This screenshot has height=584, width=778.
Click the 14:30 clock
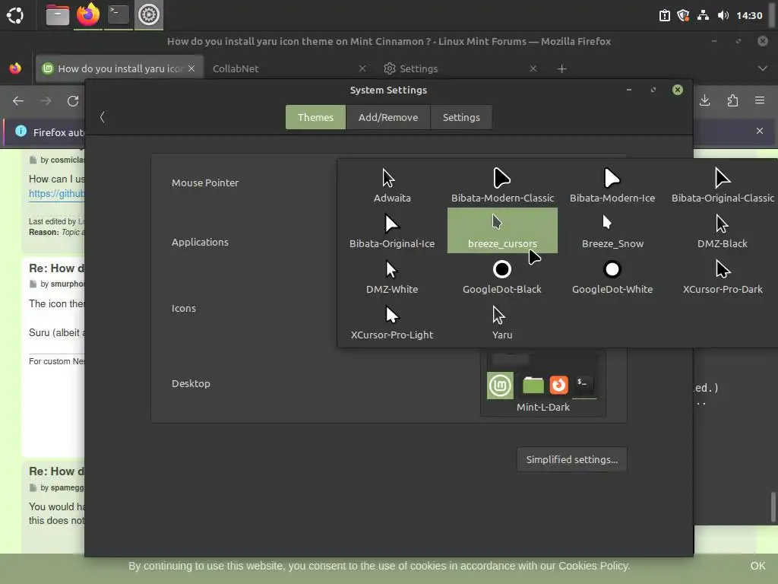(749, 15)
